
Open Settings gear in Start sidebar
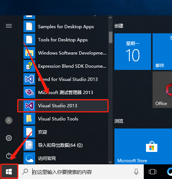tap(9, 138)
